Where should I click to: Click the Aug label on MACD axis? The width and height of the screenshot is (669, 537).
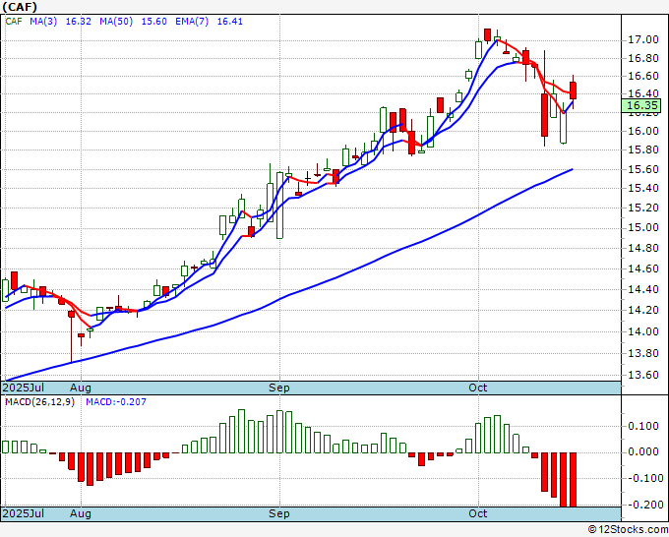tap(81, 513)
